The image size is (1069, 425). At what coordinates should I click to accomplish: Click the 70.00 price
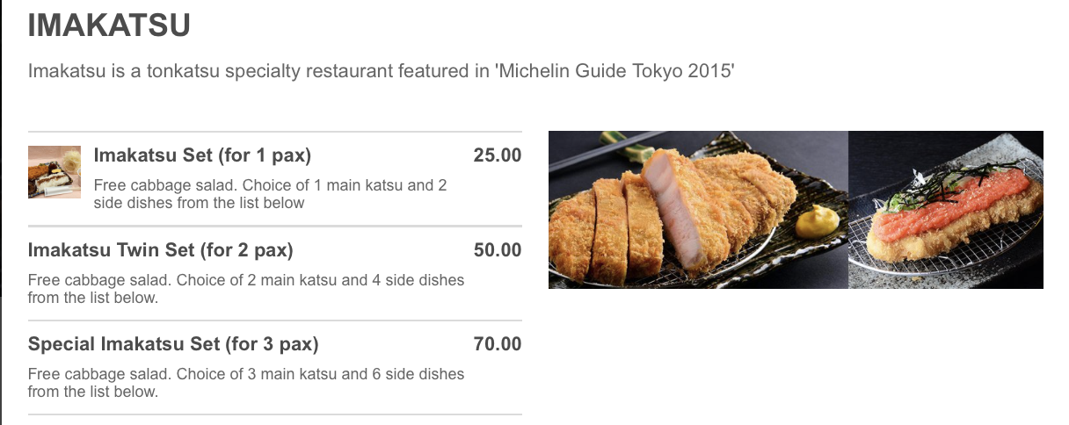click(497, 344)
